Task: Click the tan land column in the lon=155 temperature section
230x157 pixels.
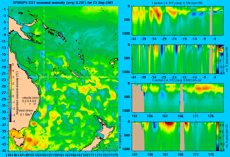Action: click(211, 21)
